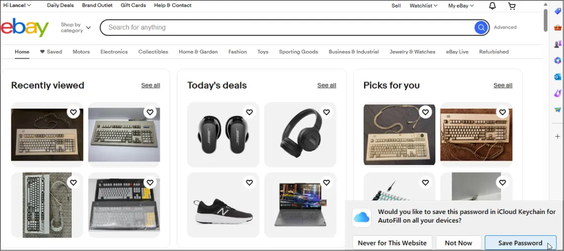Toggle heart on JBL headphones deal

pos(327,112)
